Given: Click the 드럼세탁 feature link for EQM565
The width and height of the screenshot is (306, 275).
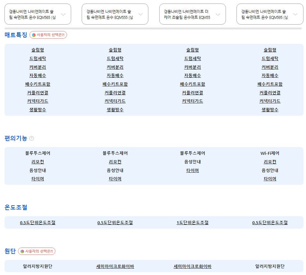Looking at the screenshot, I should pyautogui.click(x=37, y=59).
